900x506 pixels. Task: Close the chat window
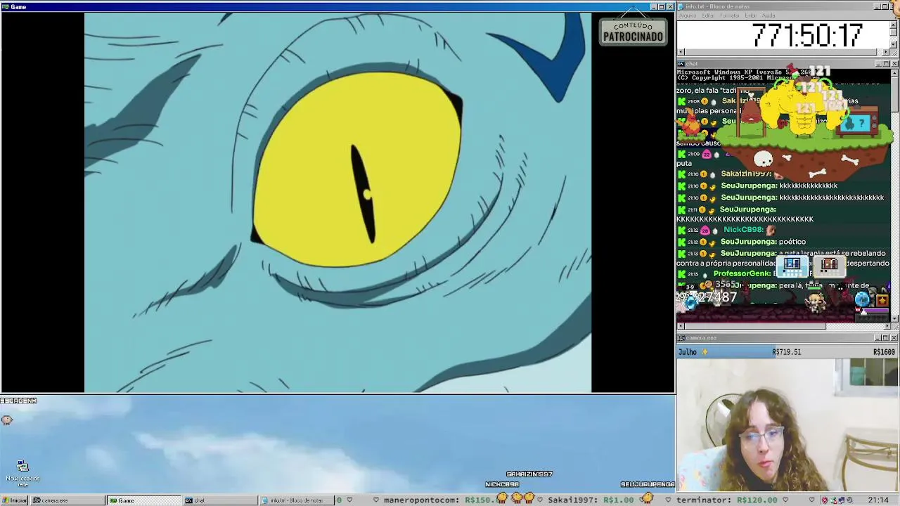(x=894, y=64)
